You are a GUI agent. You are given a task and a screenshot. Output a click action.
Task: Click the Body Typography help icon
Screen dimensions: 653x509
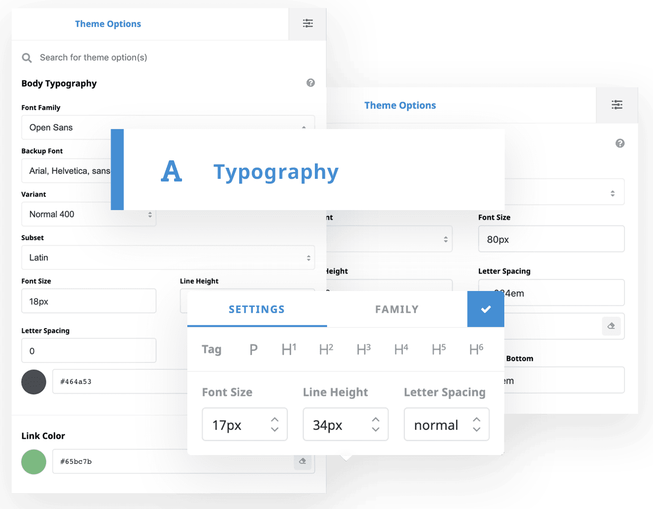tap(311, 83)
